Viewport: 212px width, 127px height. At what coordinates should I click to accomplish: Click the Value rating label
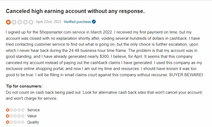[x=32, y=116]
